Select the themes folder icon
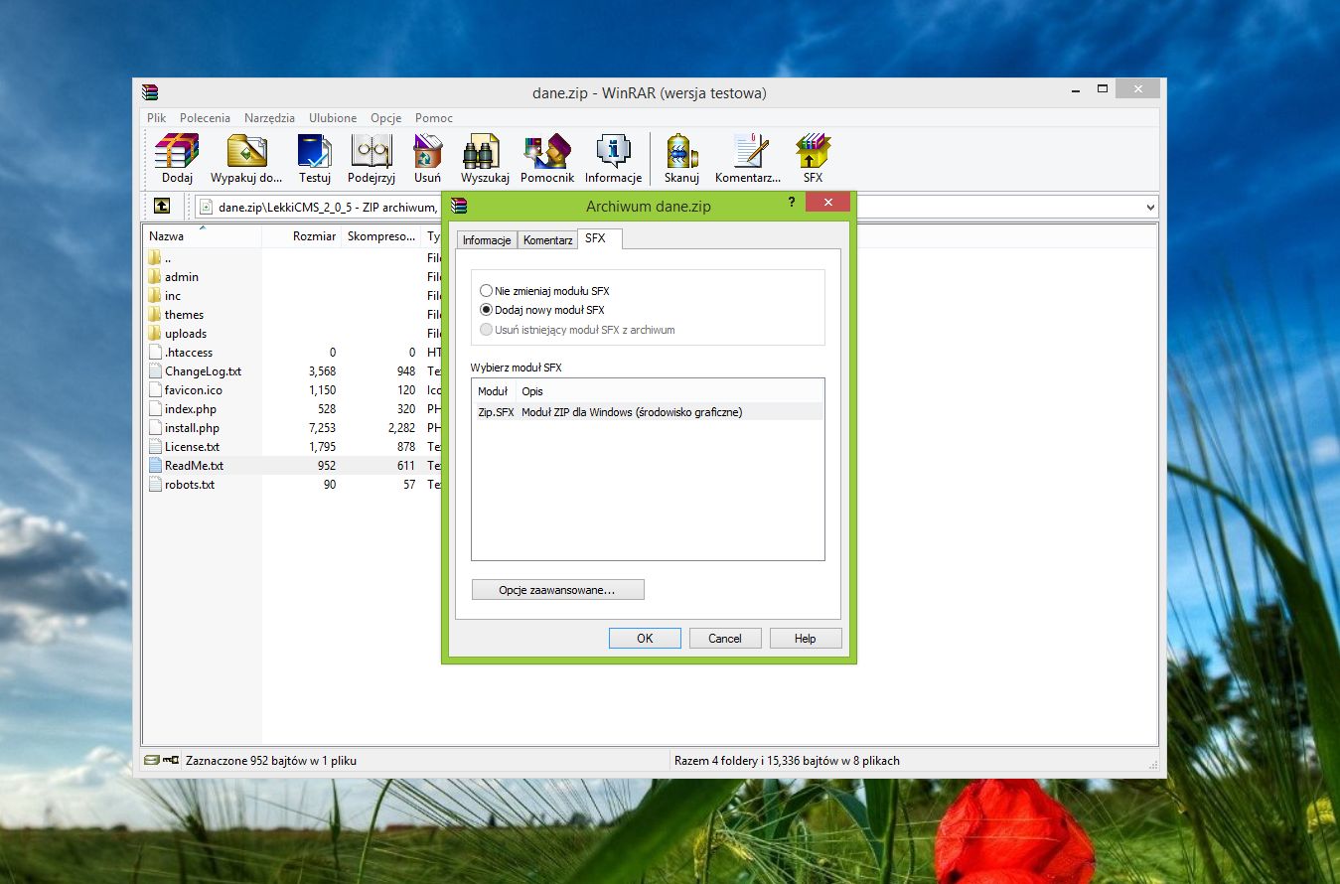Screen dimensions: 1340x884 pyautogui.click(x=155, y=315)
